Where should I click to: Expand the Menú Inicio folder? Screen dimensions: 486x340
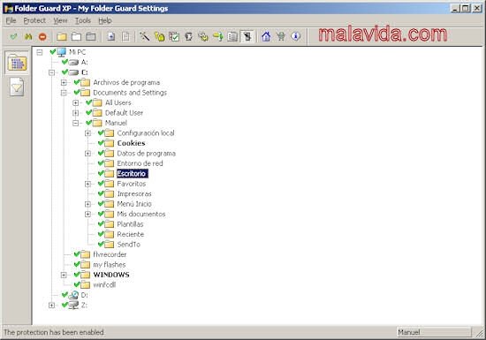[x=87, y=204]
